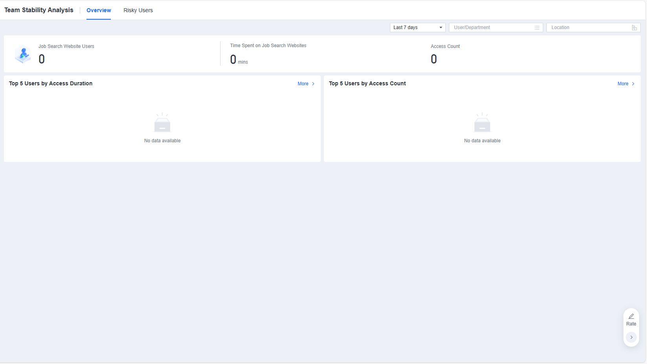
Task: Click More link in Access Count panel
Action: click(623, 84)
